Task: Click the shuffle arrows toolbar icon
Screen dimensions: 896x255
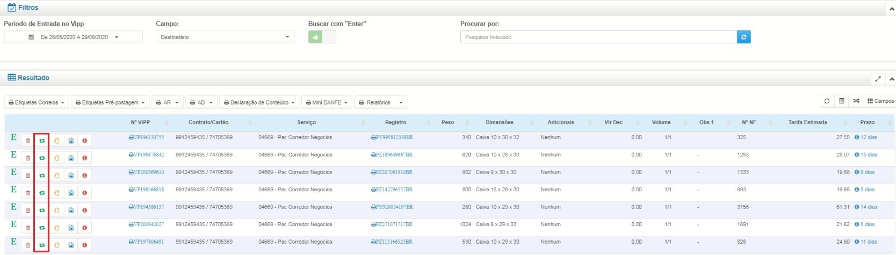Action: click(x=856, y=101)
